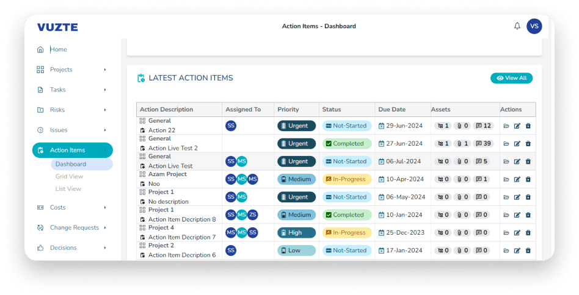
Task: Select Costs in the sidebar
Action: 57,208
